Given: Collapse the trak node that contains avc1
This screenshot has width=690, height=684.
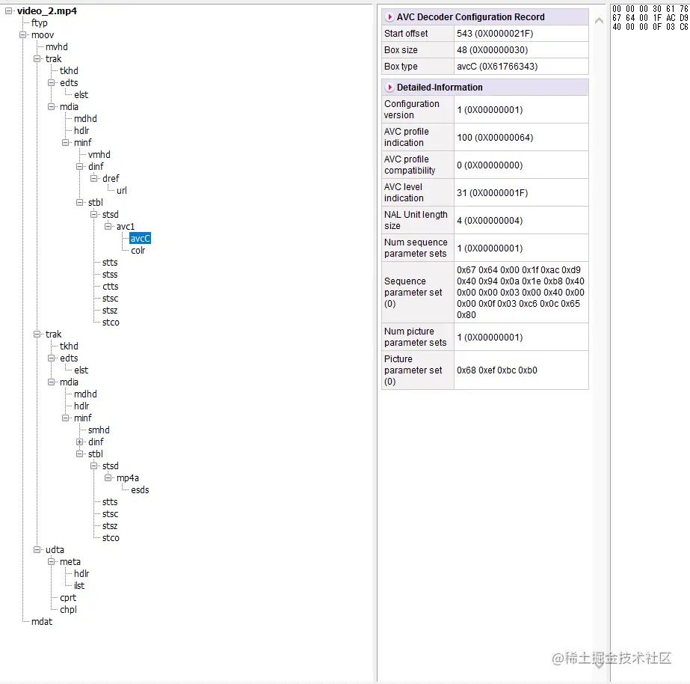Looking at the screenshot, I should point(37,59).
